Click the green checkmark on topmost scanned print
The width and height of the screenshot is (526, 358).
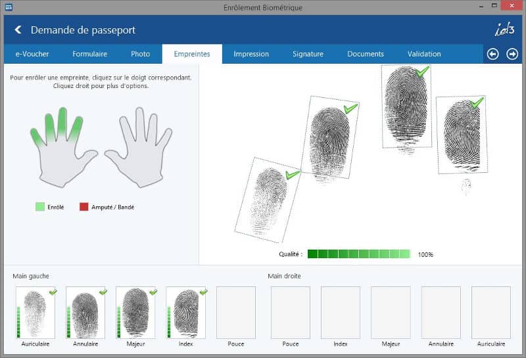point(422,72)
